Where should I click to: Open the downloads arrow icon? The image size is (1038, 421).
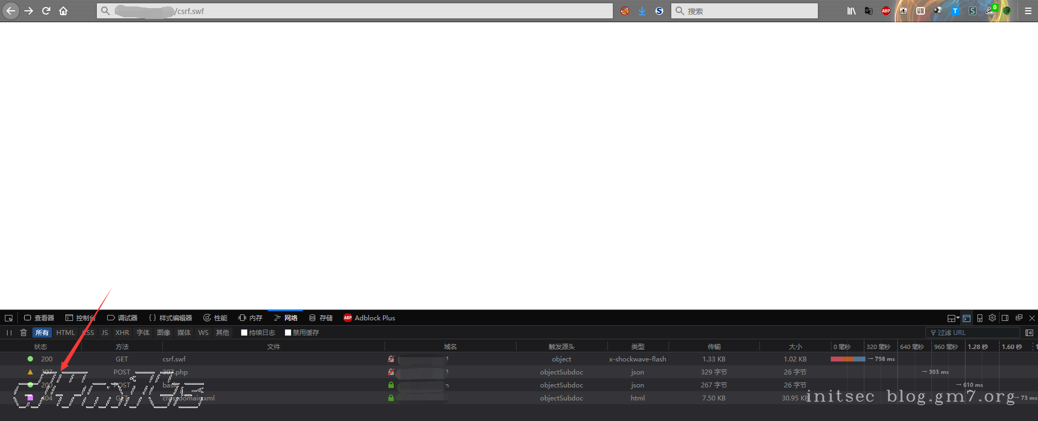pos(642,11)
